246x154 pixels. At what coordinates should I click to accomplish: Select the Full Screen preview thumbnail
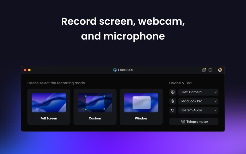(49, 103)
